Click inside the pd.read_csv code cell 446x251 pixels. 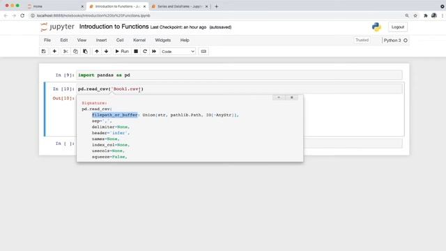tap(239, 89)
